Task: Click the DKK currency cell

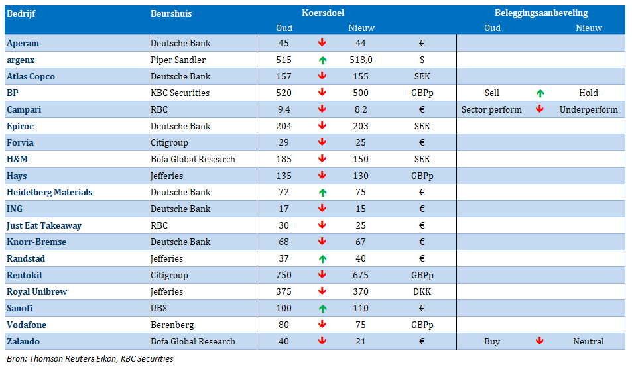Action: (422, 291)
